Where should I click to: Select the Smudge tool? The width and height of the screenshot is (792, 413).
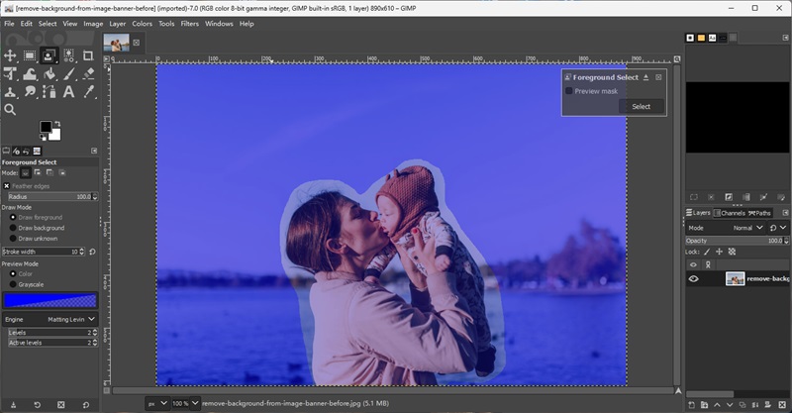30,92
